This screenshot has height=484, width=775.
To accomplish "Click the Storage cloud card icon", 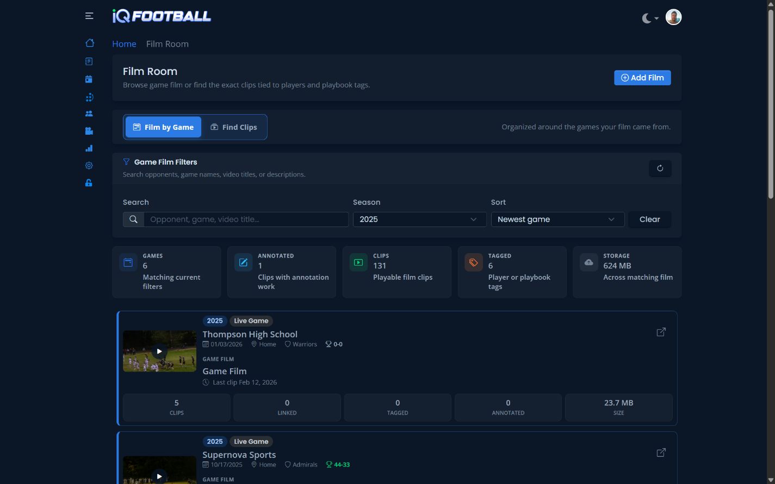I will pos(589,262).
